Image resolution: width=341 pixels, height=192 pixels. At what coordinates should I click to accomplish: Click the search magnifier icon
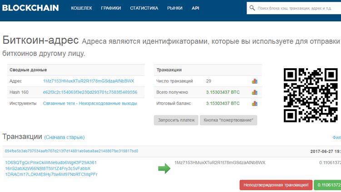coord(252,8)
